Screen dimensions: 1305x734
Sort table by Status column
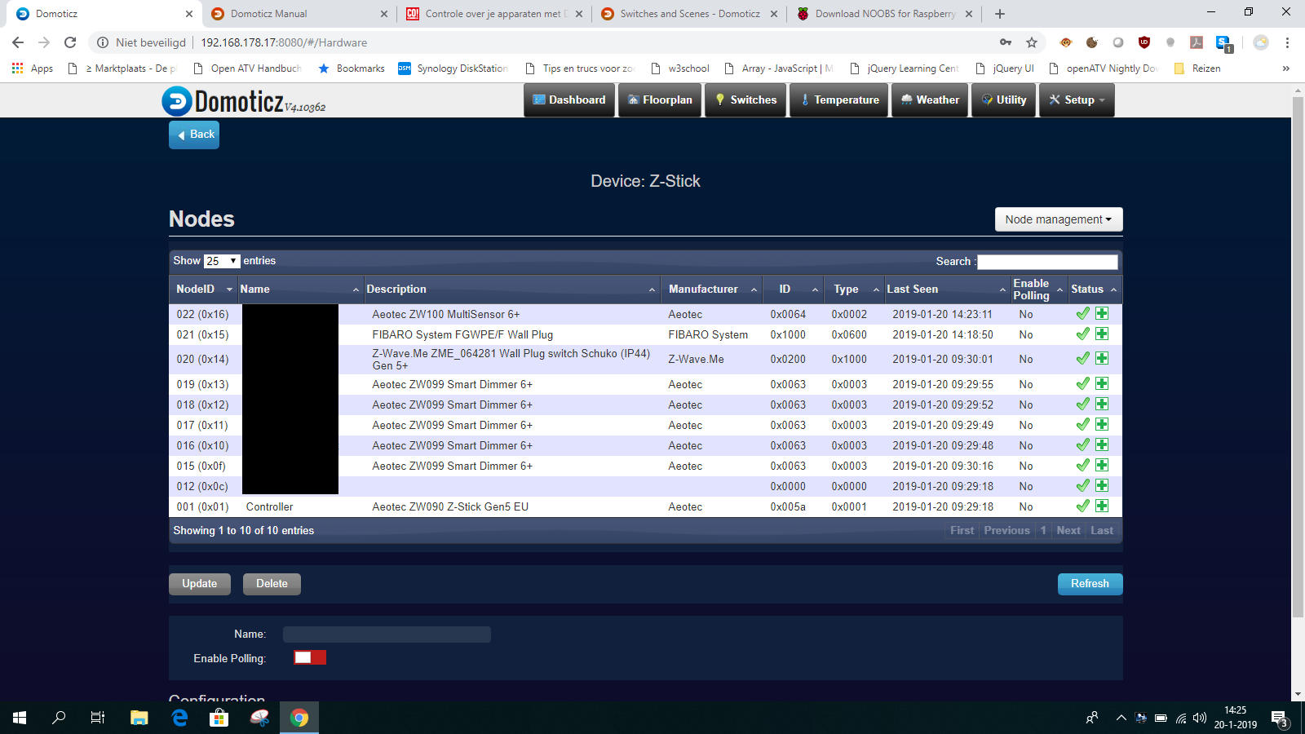click(x=1095, y=290)
